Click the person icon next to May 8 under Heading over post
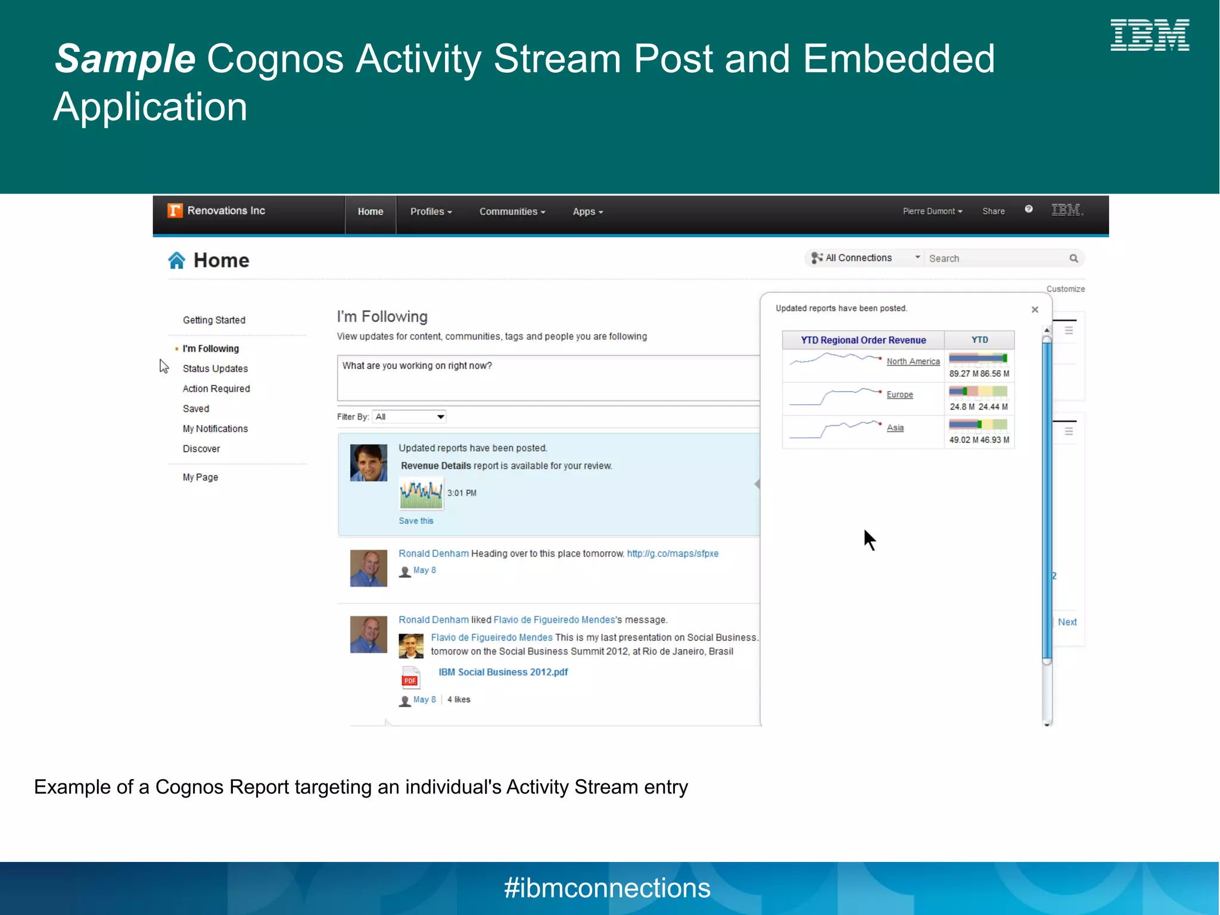Screen dimensions: 1220x915 click(x=405, y=572)
